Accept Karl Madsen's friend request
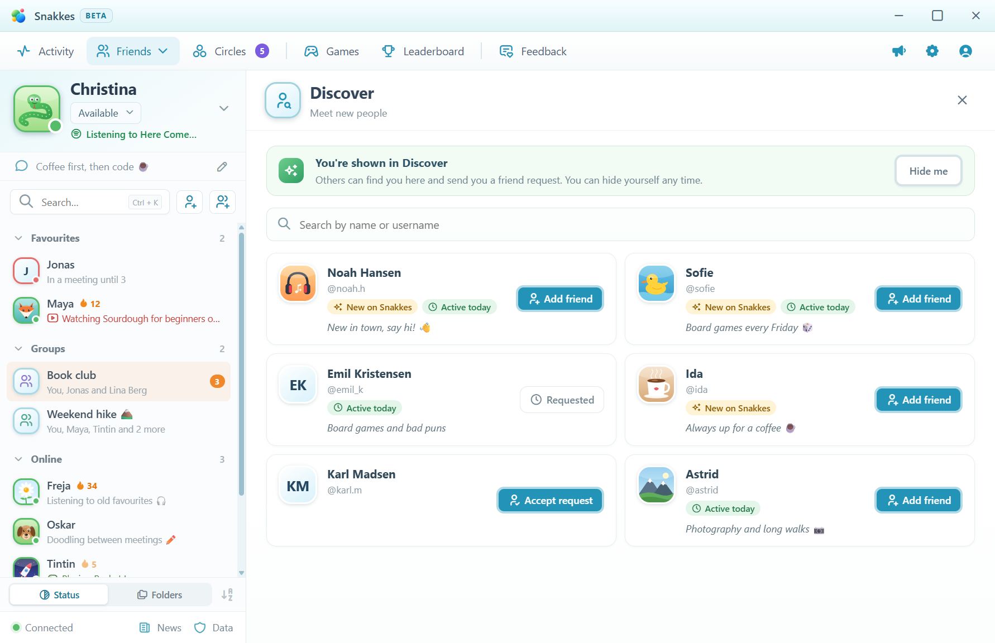Viewport: 995px width, 643px height. pos(550,501)
